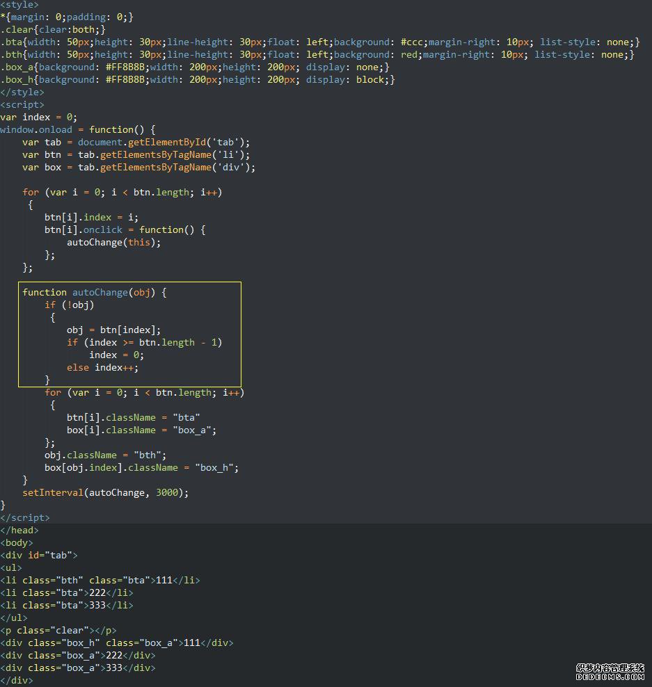Click the opening '<script>' tag

[x=22, y=105]
